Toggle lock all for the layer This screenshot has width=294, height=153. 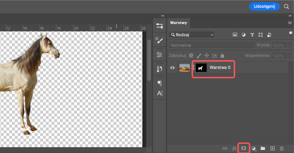[222, 56]
